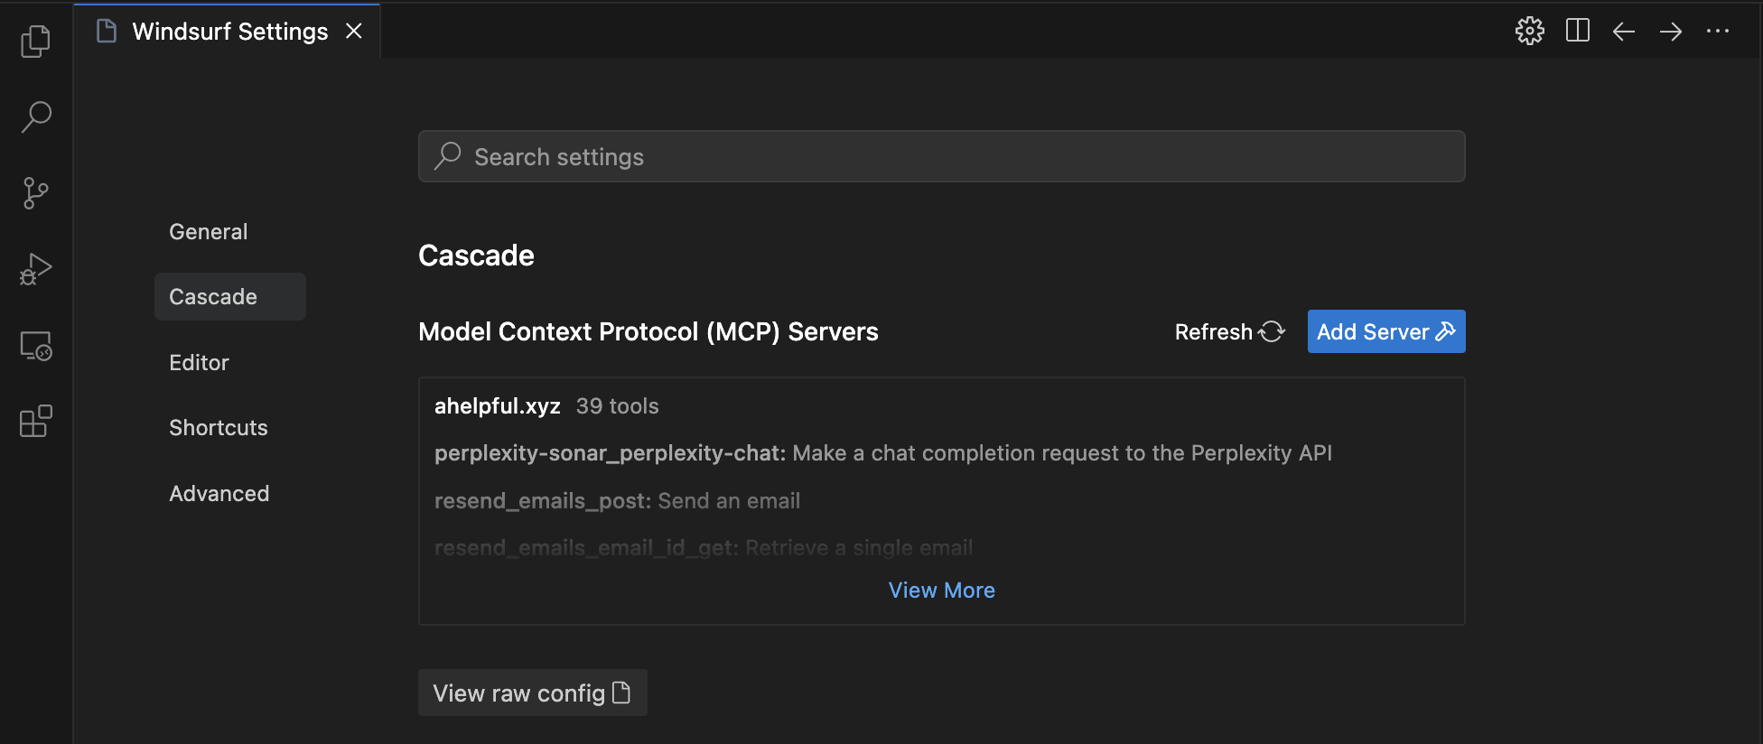The height and width of the screenshot is (744, 1763).
Task: Open the Explorer files icon
Action: (36, 41)
